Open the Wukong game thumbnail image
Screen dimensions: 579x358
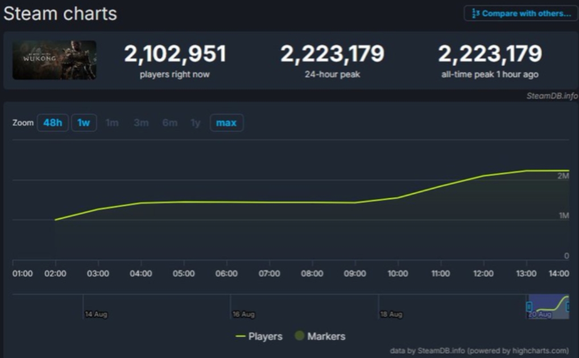(54, 60)
